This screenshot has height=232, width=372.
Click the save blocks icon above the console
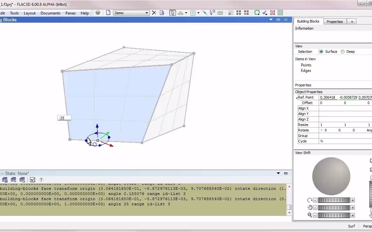pyautogui.click(x=5, y=179)
